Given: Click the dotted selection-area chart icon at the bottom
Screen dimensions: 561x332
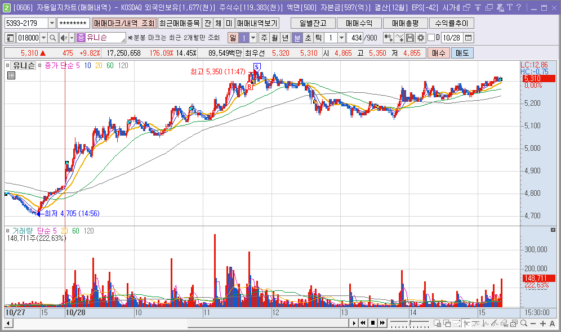Looking at the screenshot, I should click(456, 324).
